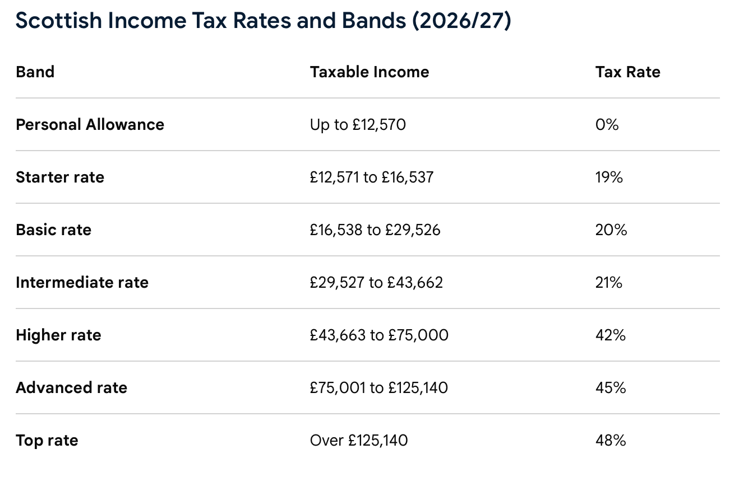Click the Starter rate row label
This screenshot has width=739, height=477.
pyautogui.click(x=60, y=177)
